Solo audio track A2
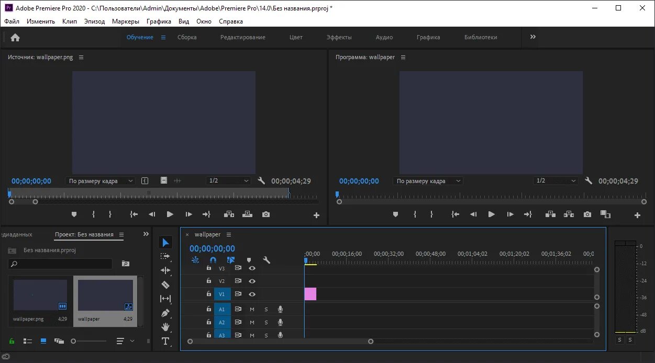 tap(266, 323)
